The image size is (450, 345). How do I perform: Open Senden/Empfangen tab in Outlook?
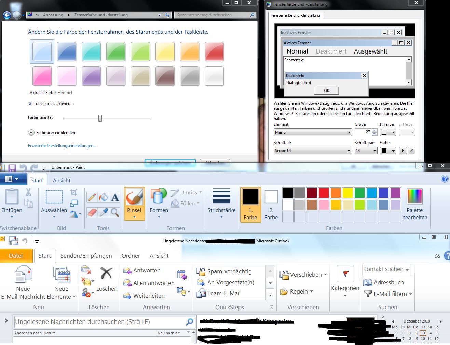(86, 256)
